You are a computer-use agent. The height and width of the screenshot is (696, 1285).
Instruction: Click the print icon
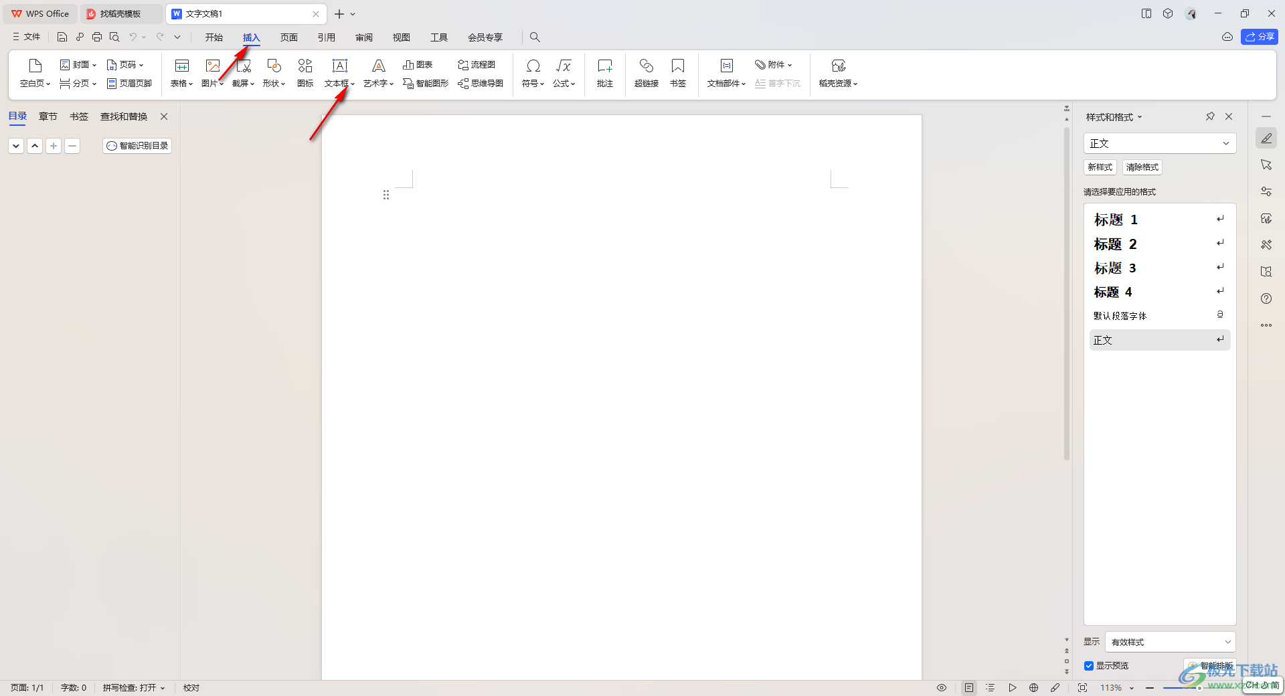point(97,37)
